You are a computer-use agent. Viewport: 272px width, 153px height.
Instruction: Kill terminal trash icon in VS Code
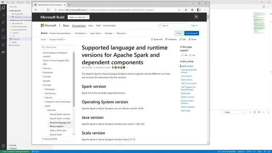click(x=259, y=112)
